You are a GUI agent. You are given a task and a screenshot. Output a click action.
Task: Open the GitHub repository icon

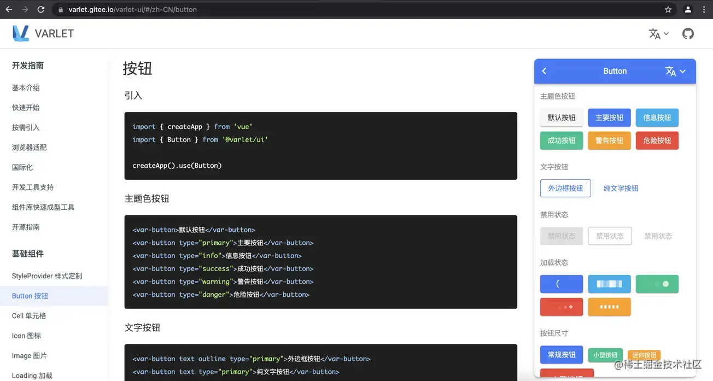click(x=688, y=34)
